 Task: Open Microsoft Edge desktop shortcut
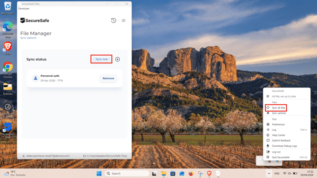[8, 29]
